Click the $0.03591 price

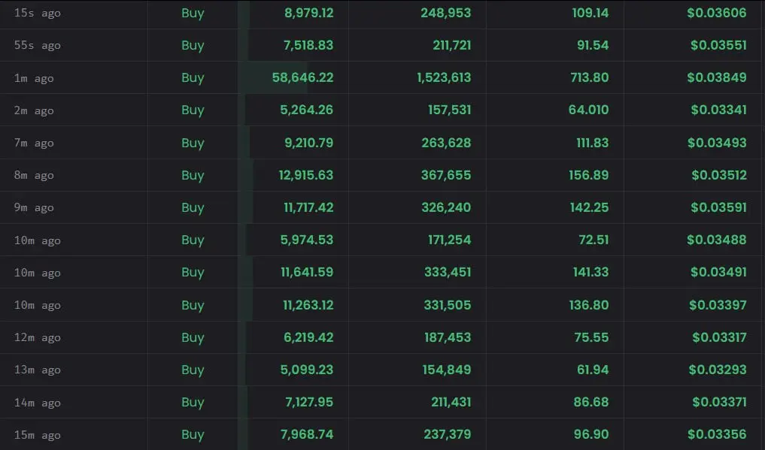(x=718, y=207)
